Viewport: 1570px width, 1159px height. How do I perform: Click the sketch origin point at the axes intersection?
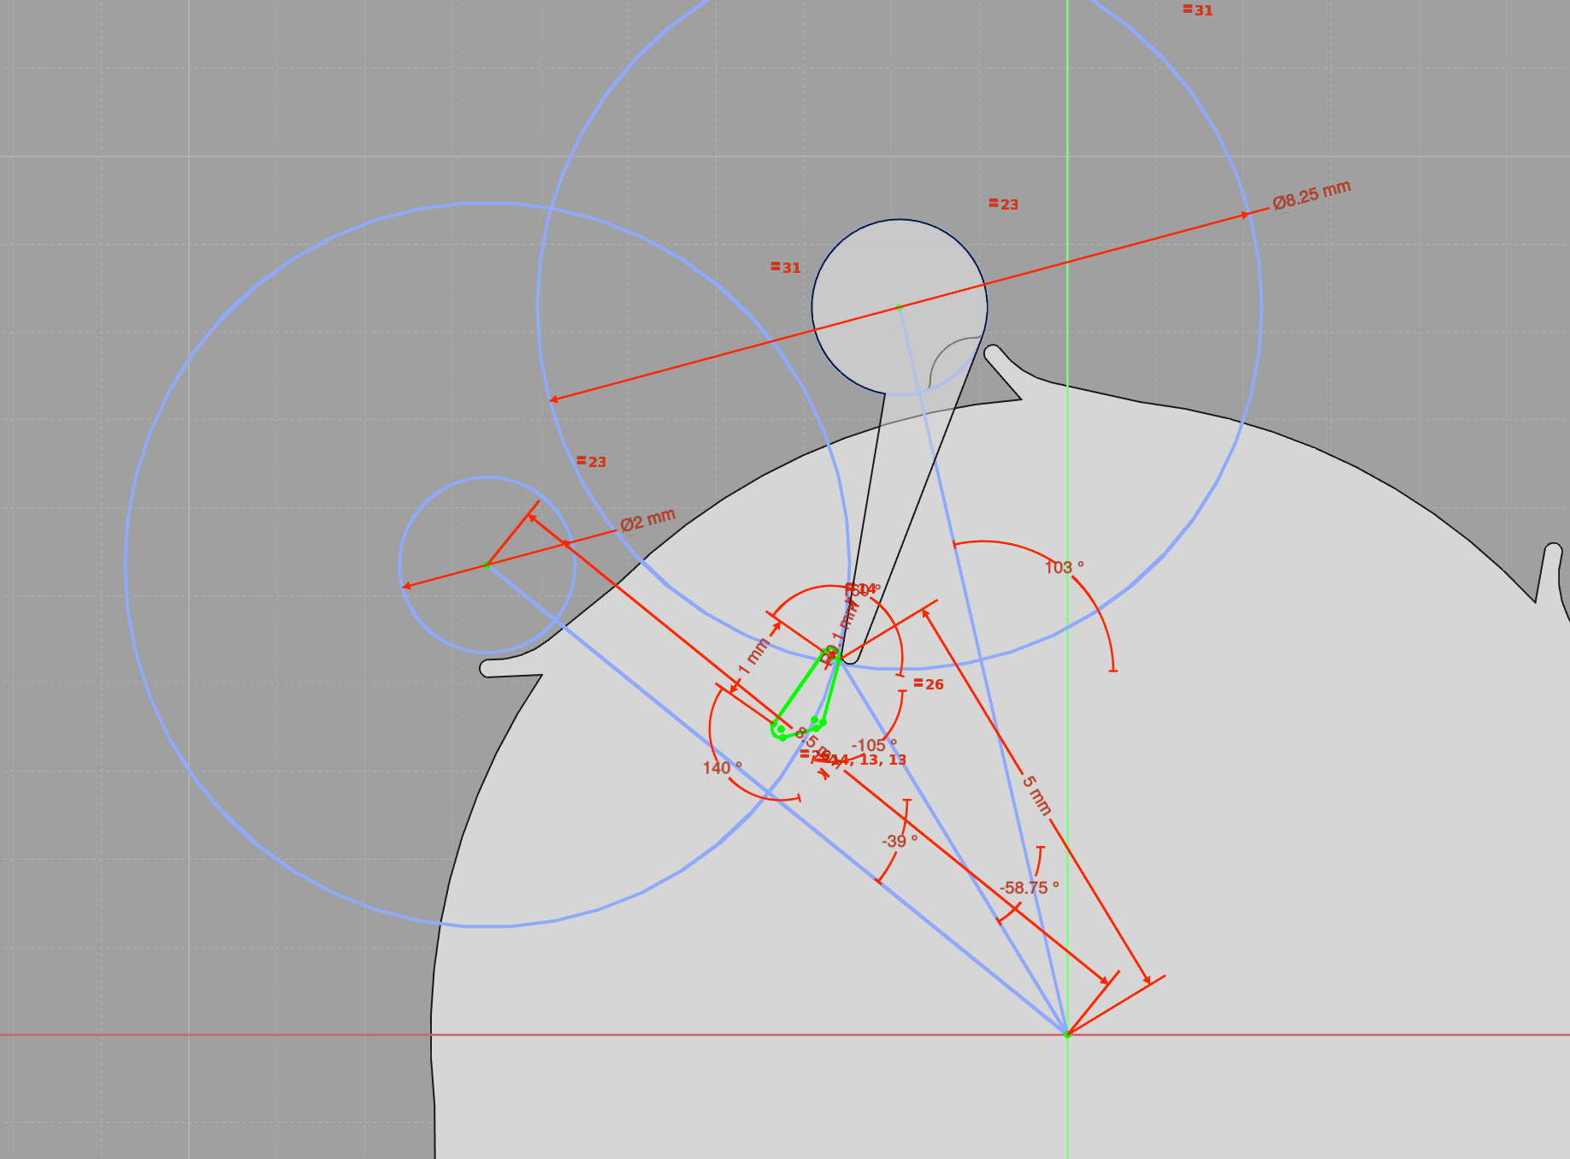(1067, 1035)
